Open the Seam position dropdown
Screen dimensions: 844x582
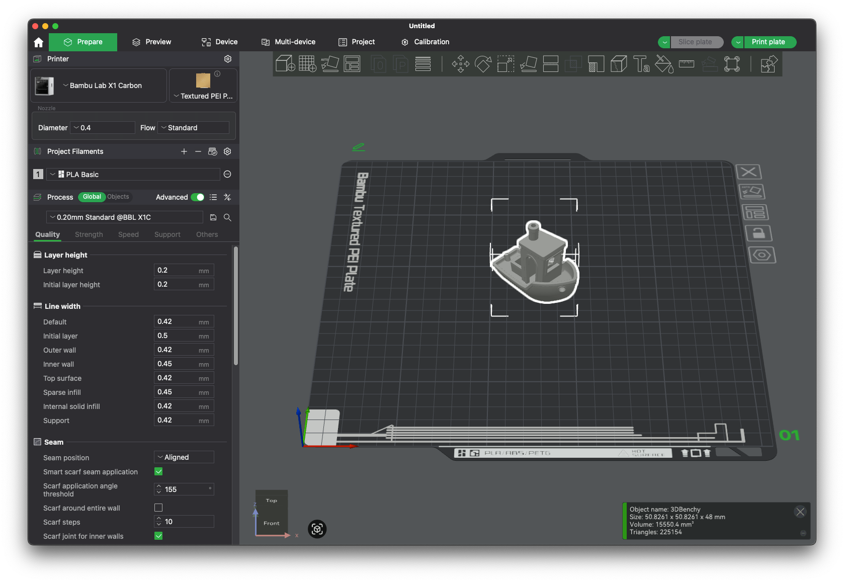point(184,457)
